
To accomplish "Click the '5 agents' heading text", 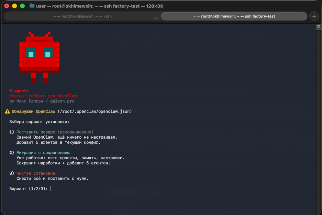I will click(19, 91).
